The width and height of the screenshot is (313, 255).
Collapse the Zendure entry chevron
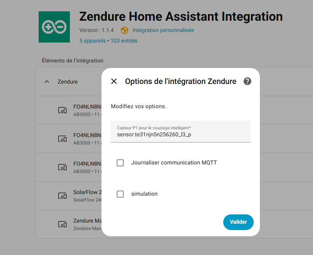47,82
